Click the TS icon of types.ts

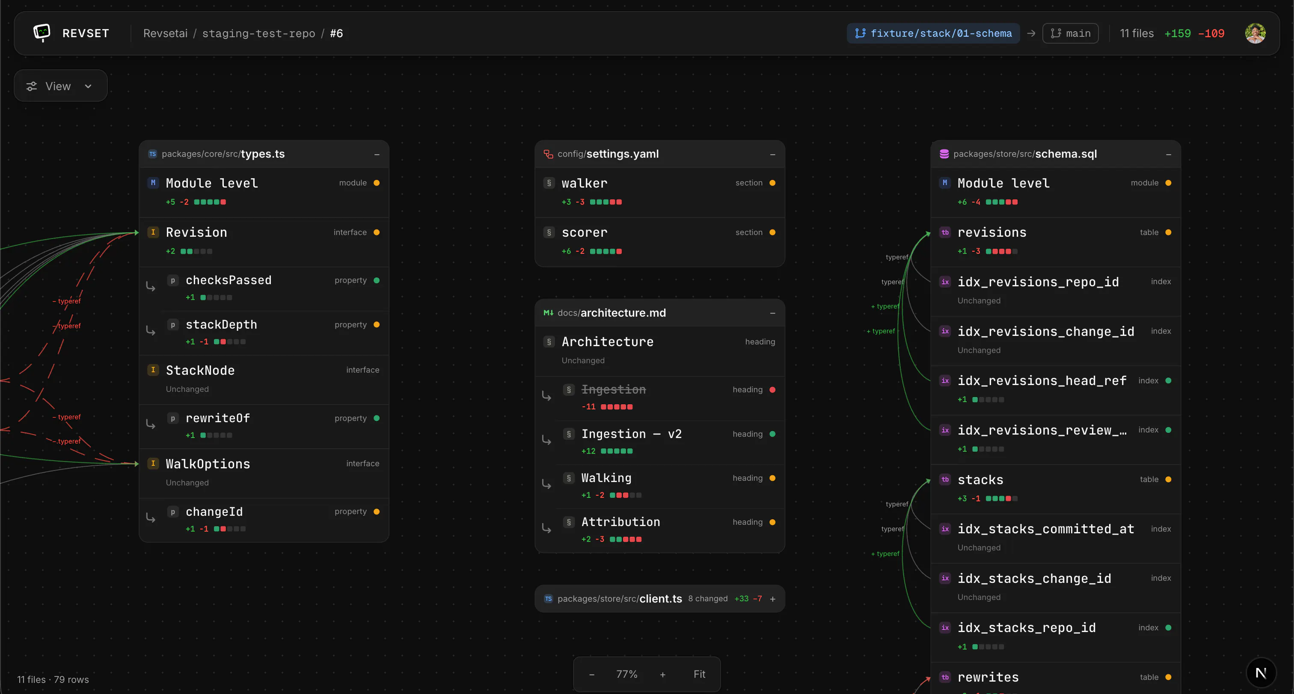coord(153,154)
